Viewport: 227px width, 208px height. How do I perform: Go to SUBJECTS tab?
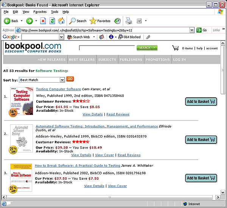point(107,59)
